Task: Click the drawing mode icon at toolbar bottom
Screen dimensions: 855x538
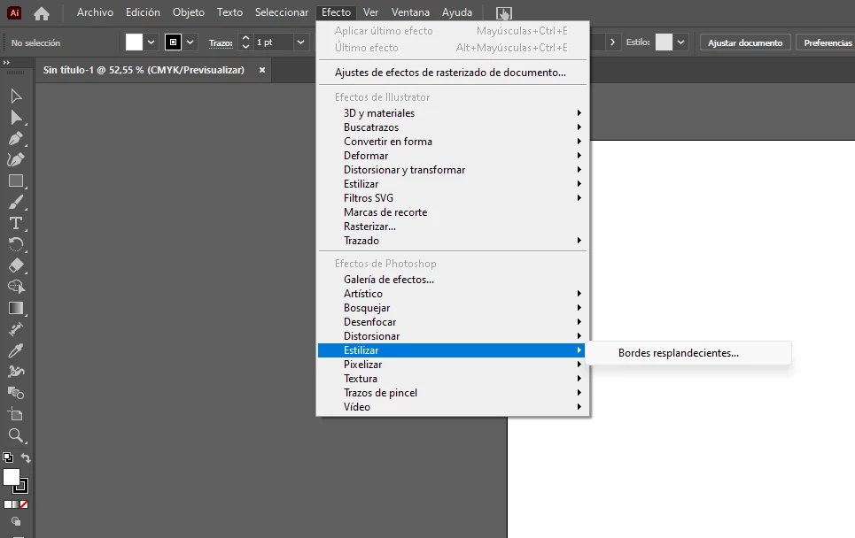Action: click(16, 521)
